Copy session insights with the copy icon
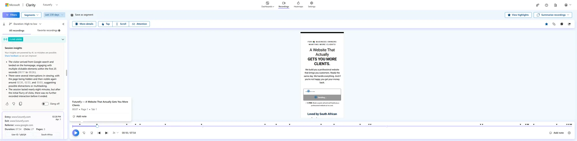577x141 pixels. tap(20, 104)
